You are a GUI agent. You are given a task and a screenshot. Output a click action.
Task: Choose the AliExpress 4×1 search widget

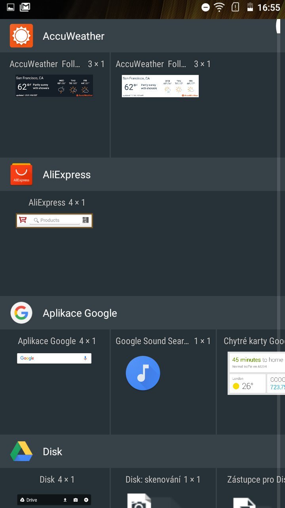54,221
